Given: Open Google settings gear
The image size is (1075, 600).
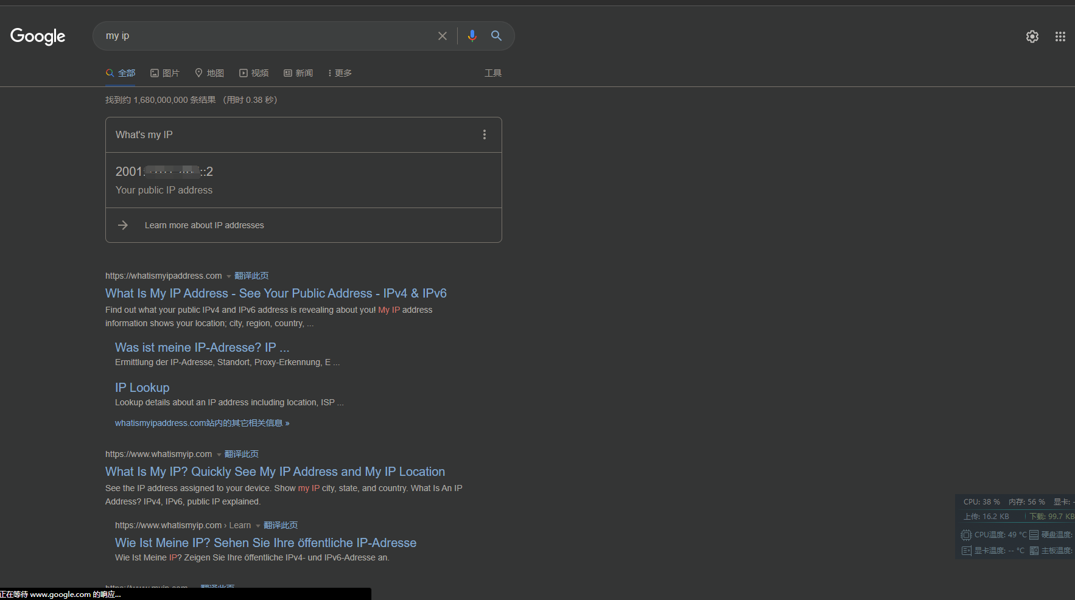Looking at the screenshot, I should coord(1032,37).
